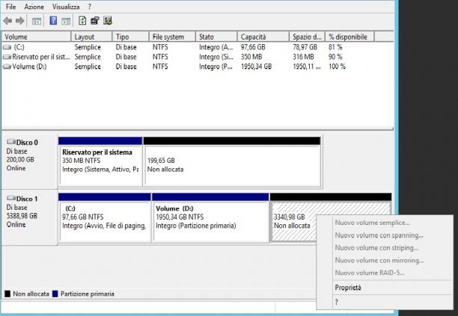
Task: Select the 199,65 GB Non allocata region
Action: click(x=233, y=161)
